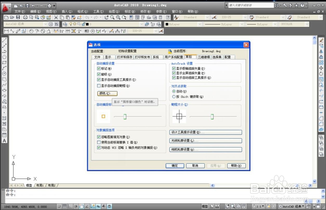Select 按 Shift 键获取 radio button
This screenshot has height=210, width=326.
174,97
